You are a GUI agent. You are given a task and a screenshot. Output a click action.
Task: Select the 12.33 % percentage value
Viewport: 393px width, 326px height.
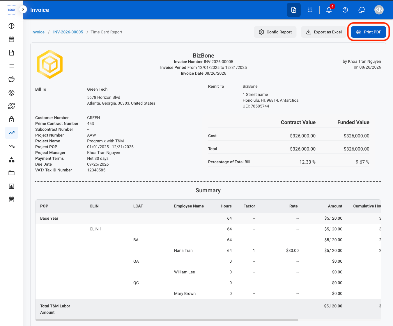[x=307, y=162]
